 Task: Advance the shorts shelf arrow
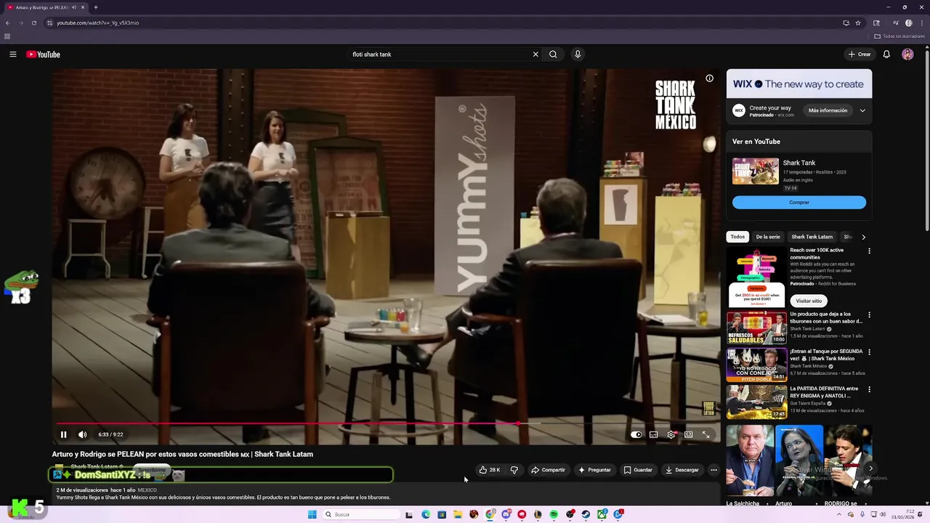(870, 469)
